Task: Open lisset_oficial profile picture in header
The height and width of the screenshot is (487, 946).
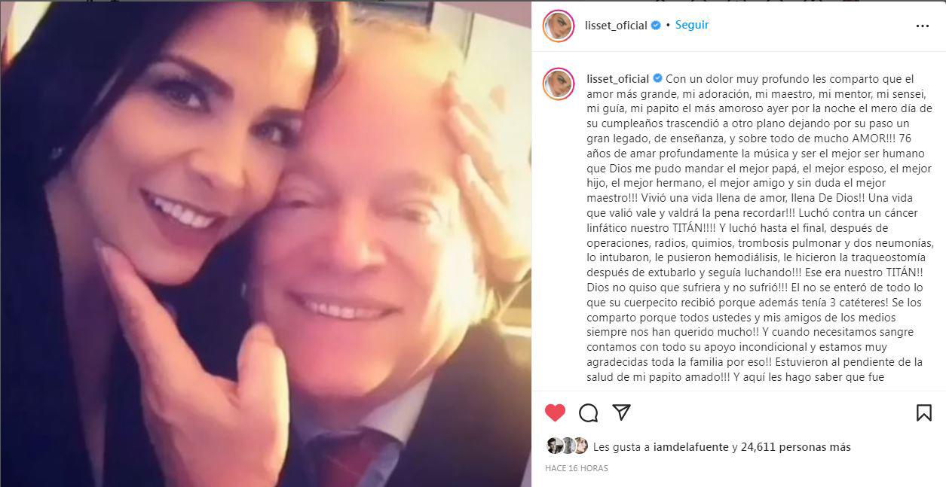Action: click(x=559, y=26)
